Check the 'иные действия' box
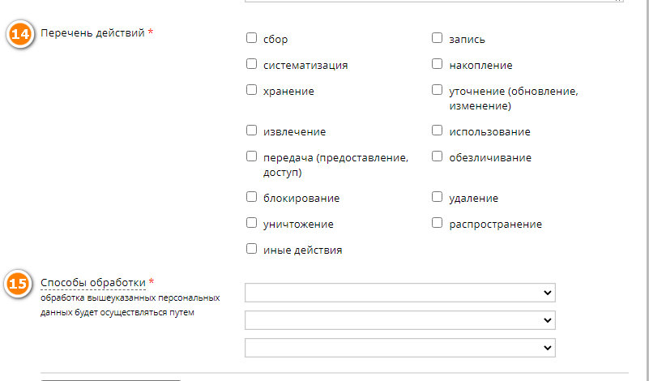Image resolution: width=649 pixels, height=381 pixels. pyautogui.click(x=251, y=249)
